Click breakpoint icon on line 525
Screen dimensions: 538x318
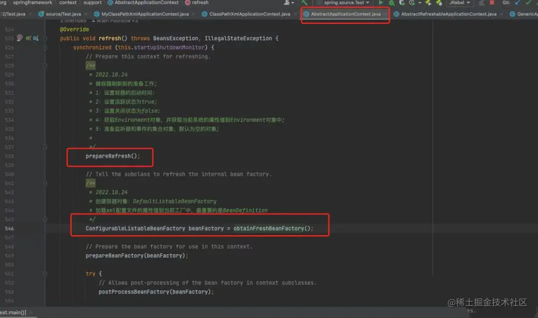19,38
